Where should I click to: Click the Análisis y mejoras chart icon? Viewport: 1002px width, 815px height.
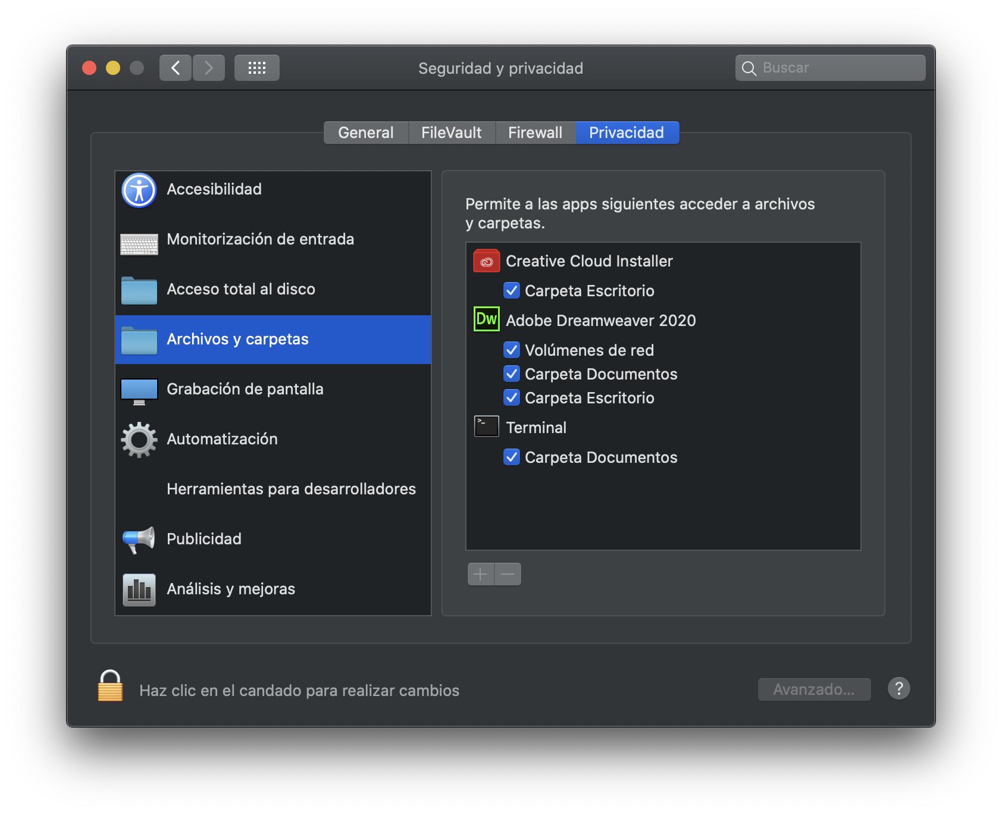[139, 589]
